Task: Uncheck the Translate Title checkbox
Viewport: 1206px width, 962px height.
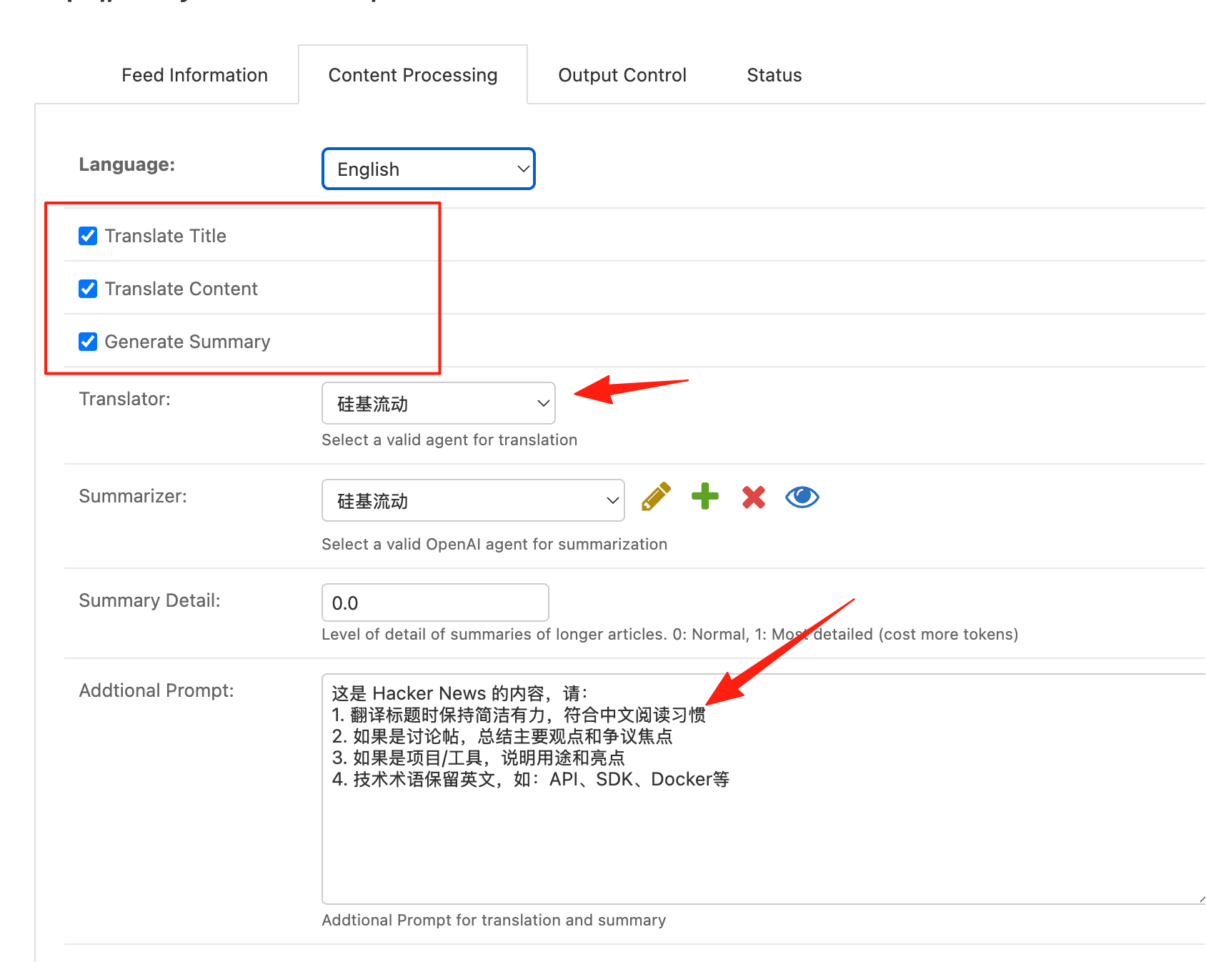Action: [88, 236]
